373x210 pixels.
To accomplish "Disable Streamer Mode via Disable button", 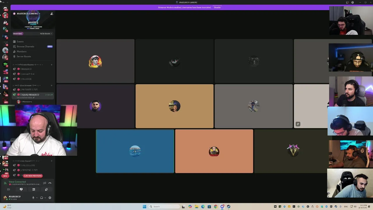I will pos(217,7).
